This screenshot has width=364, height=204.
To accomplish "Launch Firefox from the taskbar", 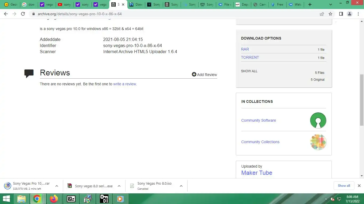I will pyautogui.click(x=54, y=199).
